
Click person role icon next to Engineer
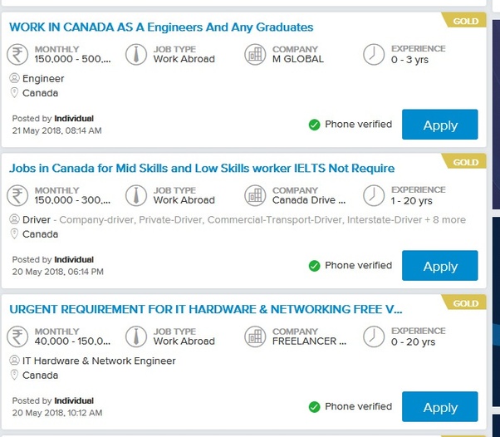[x=14, y=79]
